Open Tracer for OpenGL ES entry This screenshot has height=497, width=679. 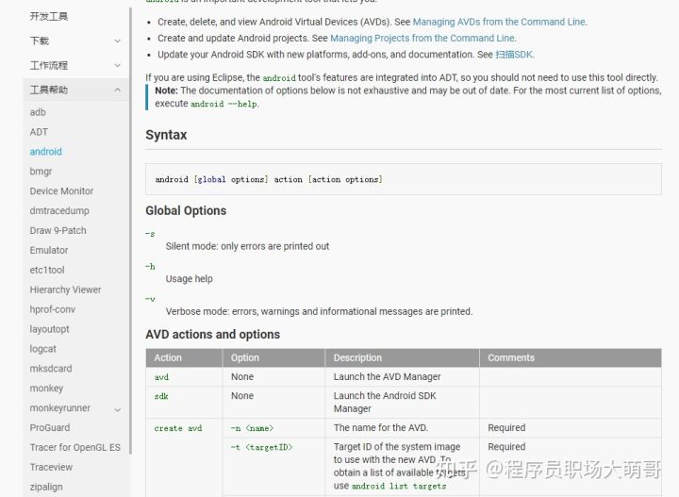(75, 447)
